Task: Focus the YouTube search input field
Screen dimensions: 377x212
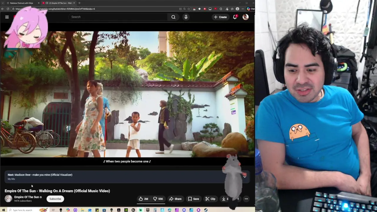Action: pyautogui.click(x=118, y=17)
